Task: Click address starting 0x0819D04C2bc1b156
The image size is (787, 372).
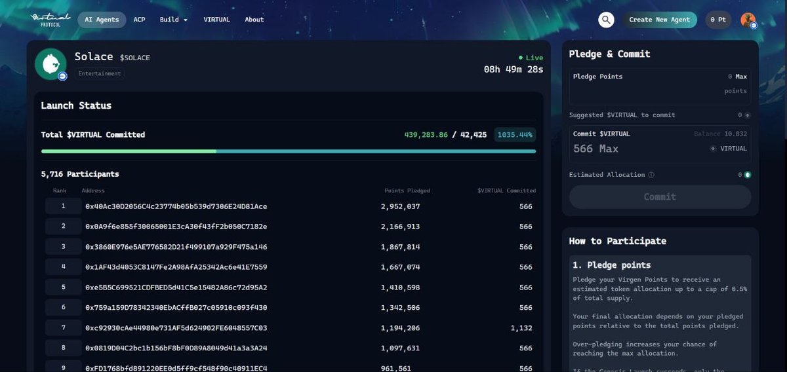Action: click(176, 348)
